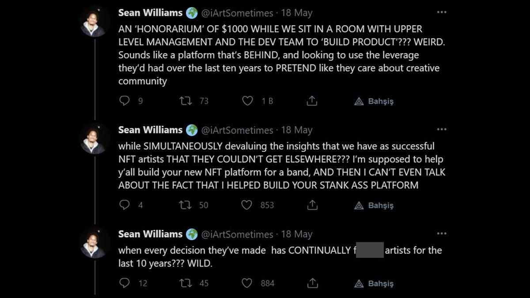Share the last tweet ending in 'WILD.'

(x=312, y=283)
